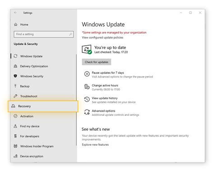Click the Last checked: Today, 17:20 text
Image resolution: width=214 pixels, height=172 pixels.
111,52
